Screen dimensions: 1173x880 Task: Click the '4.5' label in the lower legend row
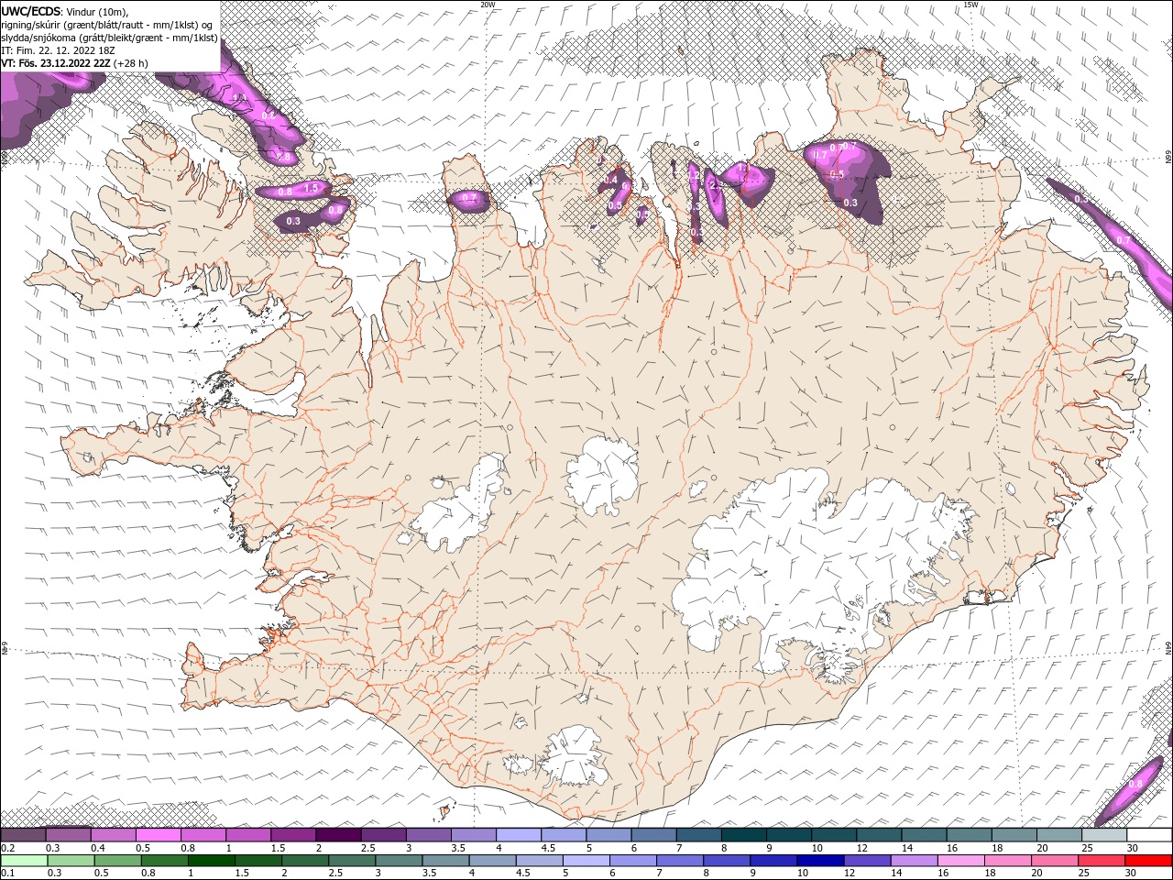(x=522, y=873)
